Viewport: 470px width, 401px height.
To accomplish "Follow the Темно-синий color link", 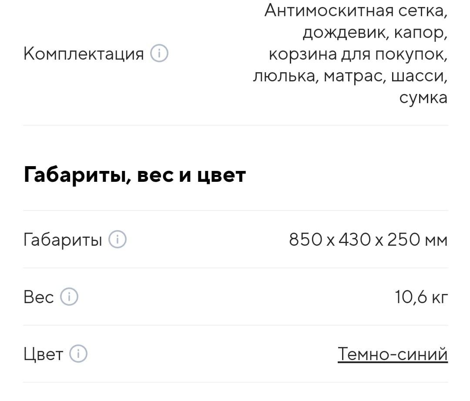I will point(393,354).
